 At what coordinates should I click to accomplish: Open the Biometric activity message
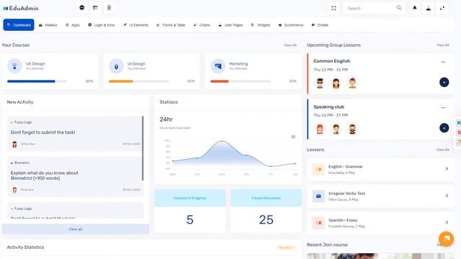(75, 176)
